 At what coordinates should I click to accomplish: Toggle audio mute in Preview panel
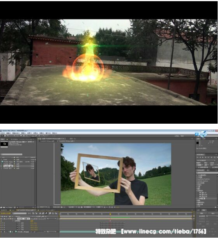tap(211, 157)
